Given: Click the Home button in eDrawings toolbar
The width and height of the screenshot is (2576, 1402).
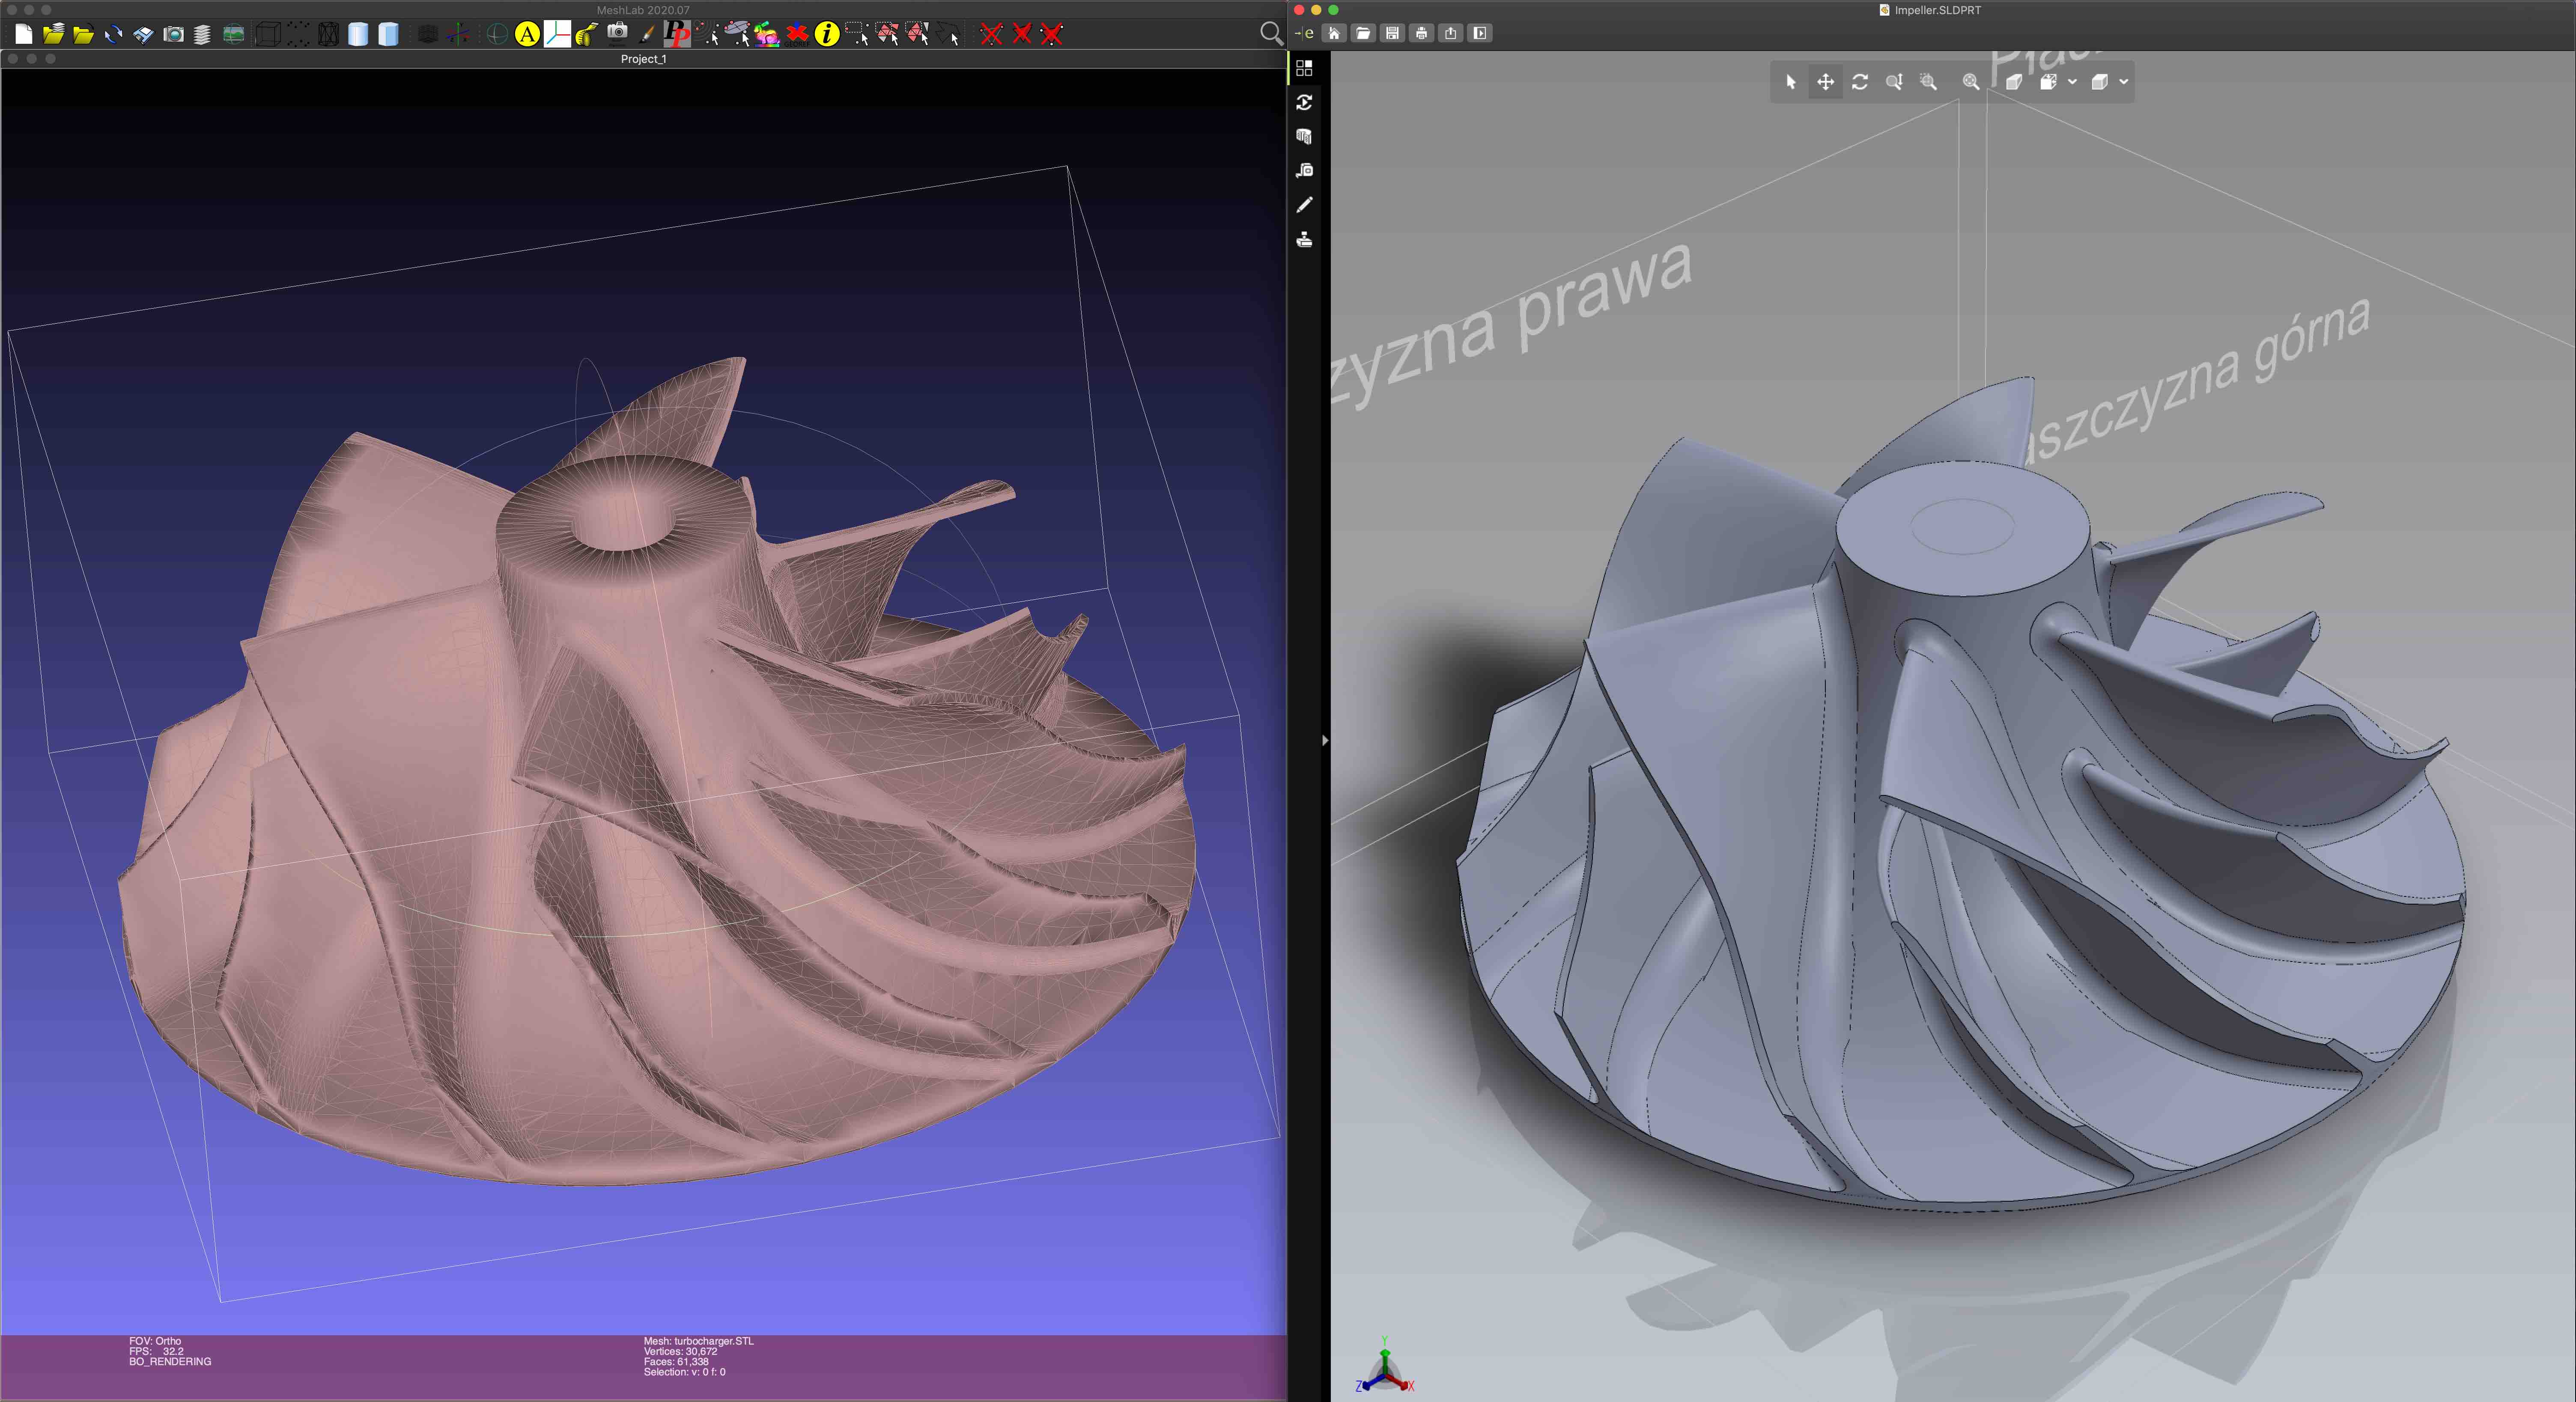Looking at the screenshot, I should [x=1333, y=33].
